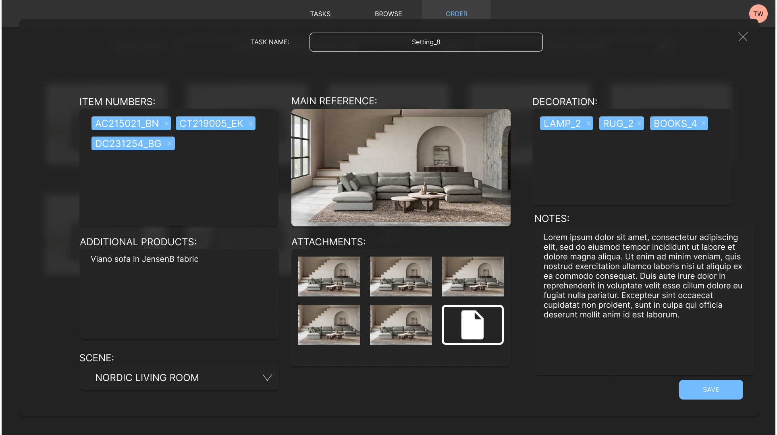Open the TW user avatar
The width and height of the screenshot is (777, 435).
pos(758,14)
